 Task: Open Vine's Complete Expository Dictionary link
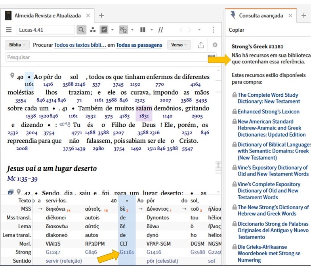pos(269,191)
